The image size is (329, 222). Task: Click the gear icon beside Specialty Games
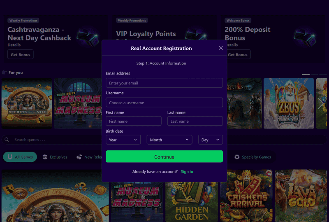[237, 157]
